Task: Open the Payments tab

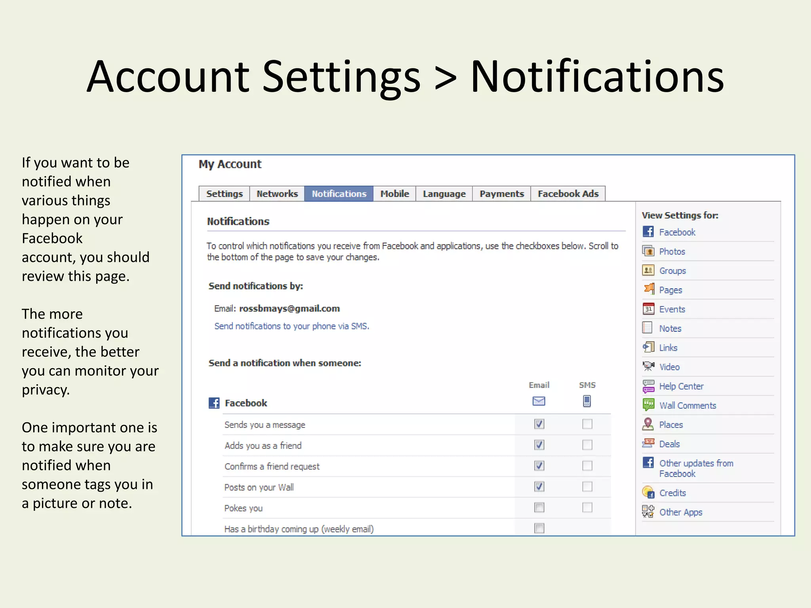Action: point(501,194)
